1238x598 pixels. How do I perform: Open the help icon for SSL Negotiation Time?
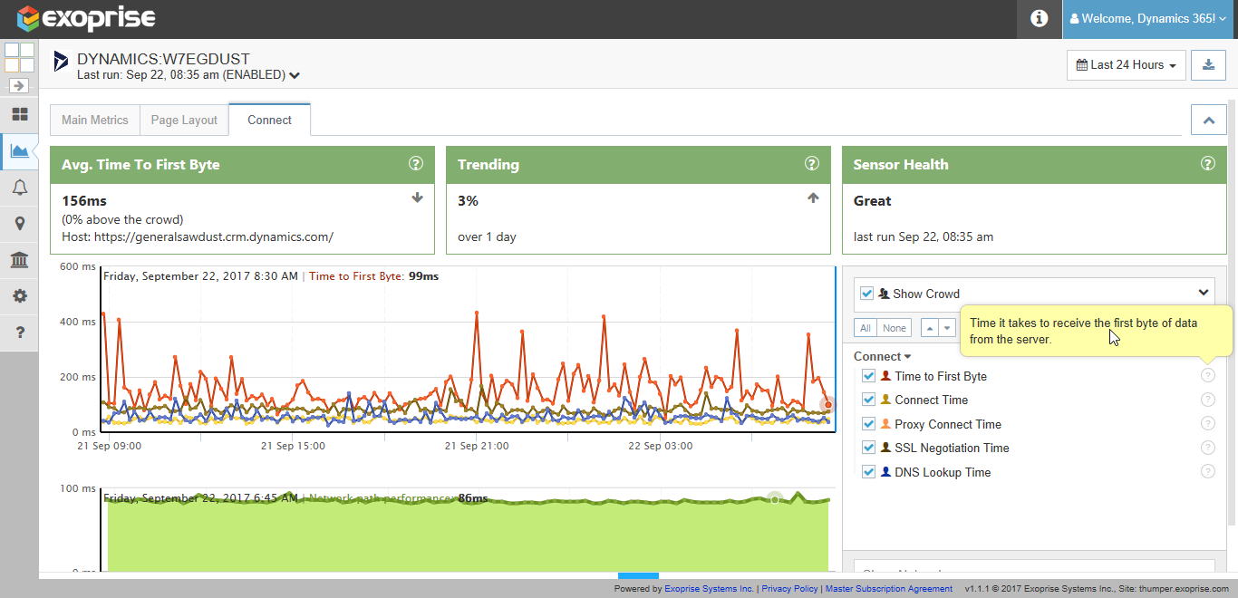pos(1207,448)
